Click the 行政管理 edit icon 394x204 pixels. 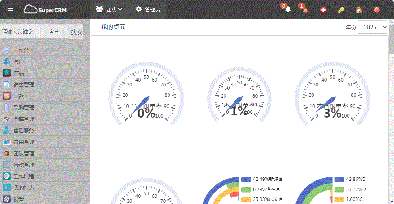[7, 165]
